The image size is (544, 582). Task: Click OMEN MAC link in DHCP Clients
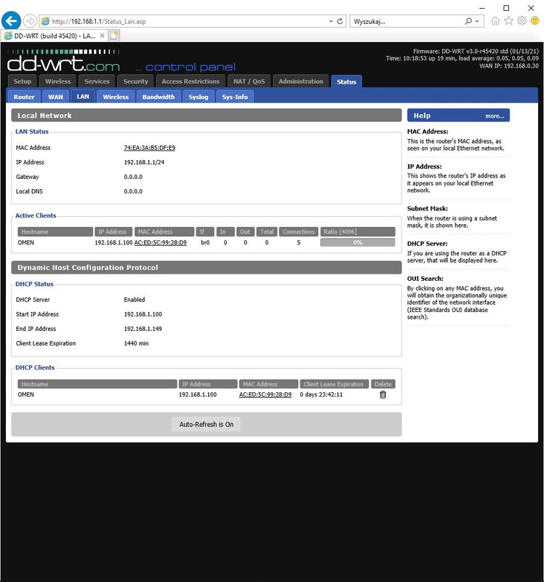[x=265, y=394]
